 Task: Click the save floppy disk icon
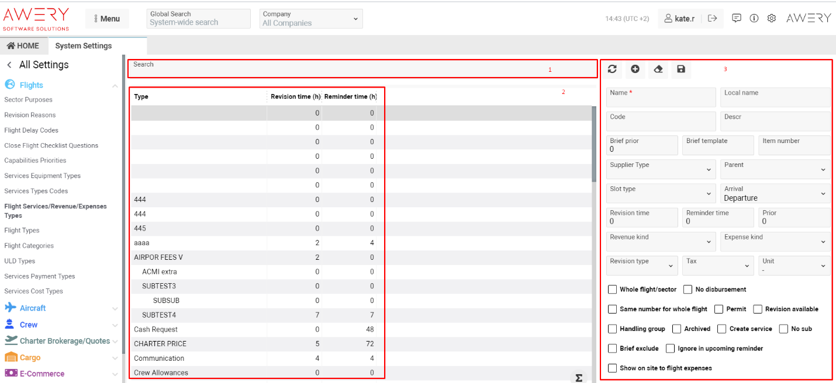tap(680, 69)
